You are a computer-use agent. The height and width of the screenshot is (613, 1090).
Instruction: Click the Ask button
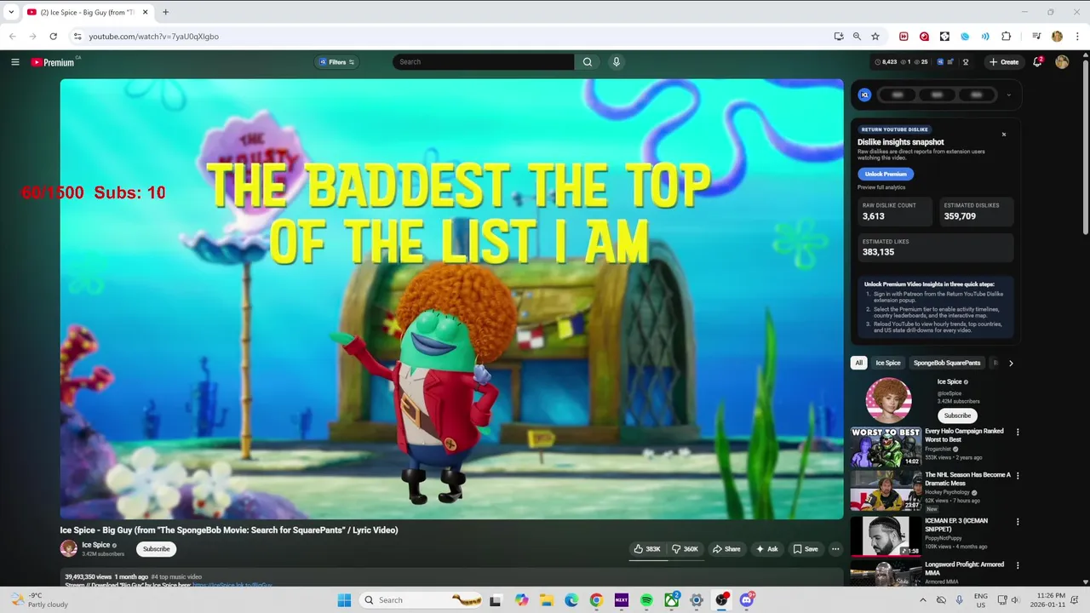click(766, 549)
